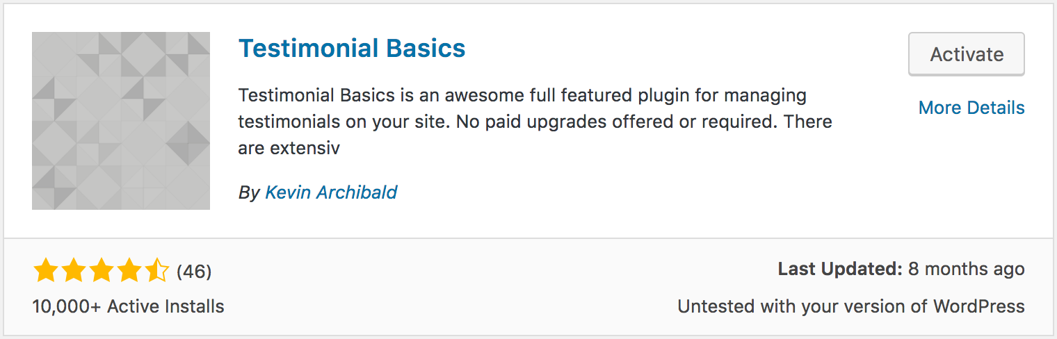This screenshot has height=339, width=1057.
Task: Click the (46) ratings count
Action: click(194, 272)
